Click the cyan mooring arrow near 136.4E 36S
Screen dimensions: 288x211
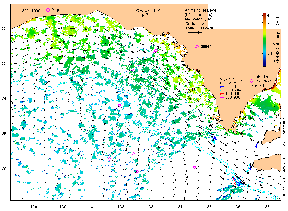click(249, 168)
